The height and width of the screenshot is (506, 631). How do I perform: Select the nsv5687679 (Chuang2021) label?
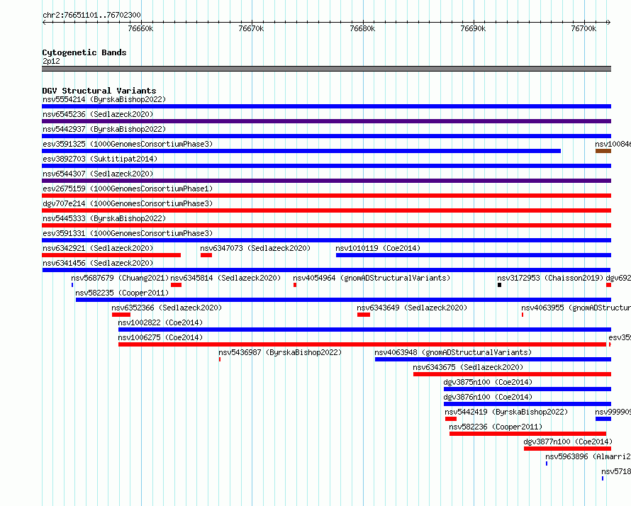120,278
